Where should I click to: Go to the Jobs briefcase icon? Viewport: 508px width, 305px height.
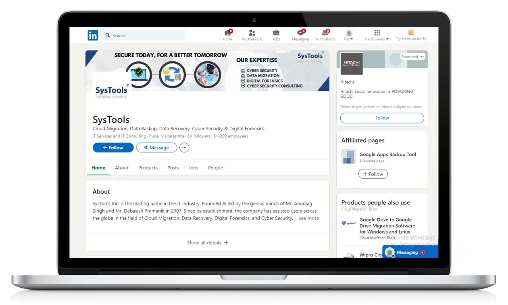pos(276,33)
